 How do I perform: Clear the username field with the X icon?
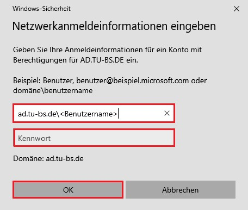(x=167, y=113)
